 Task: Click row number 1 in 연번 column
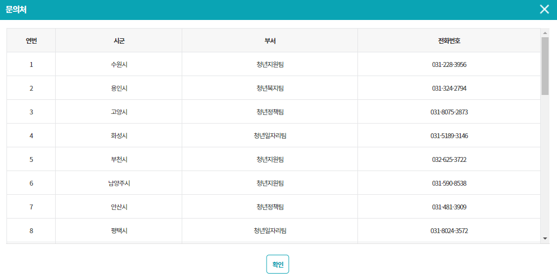click(x=31, y=65)
